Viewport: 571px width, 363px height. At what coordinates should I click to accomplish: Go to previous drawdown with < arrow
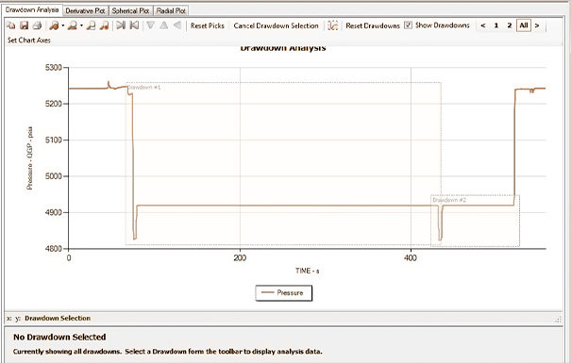point(483,25)
